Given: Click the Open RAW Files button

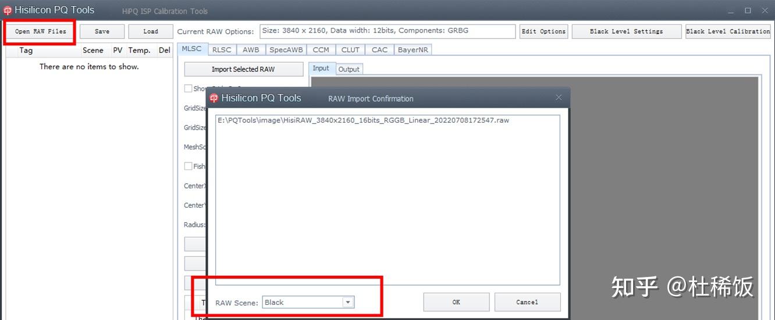Looking at the screenshot, I should click(41, 31).
